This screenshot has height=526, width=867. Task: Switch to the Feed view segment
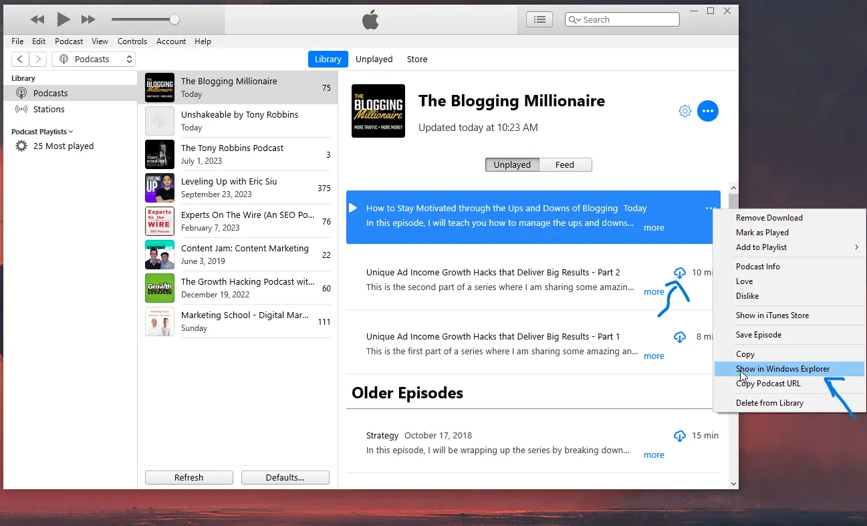click(x=565, y=164)
